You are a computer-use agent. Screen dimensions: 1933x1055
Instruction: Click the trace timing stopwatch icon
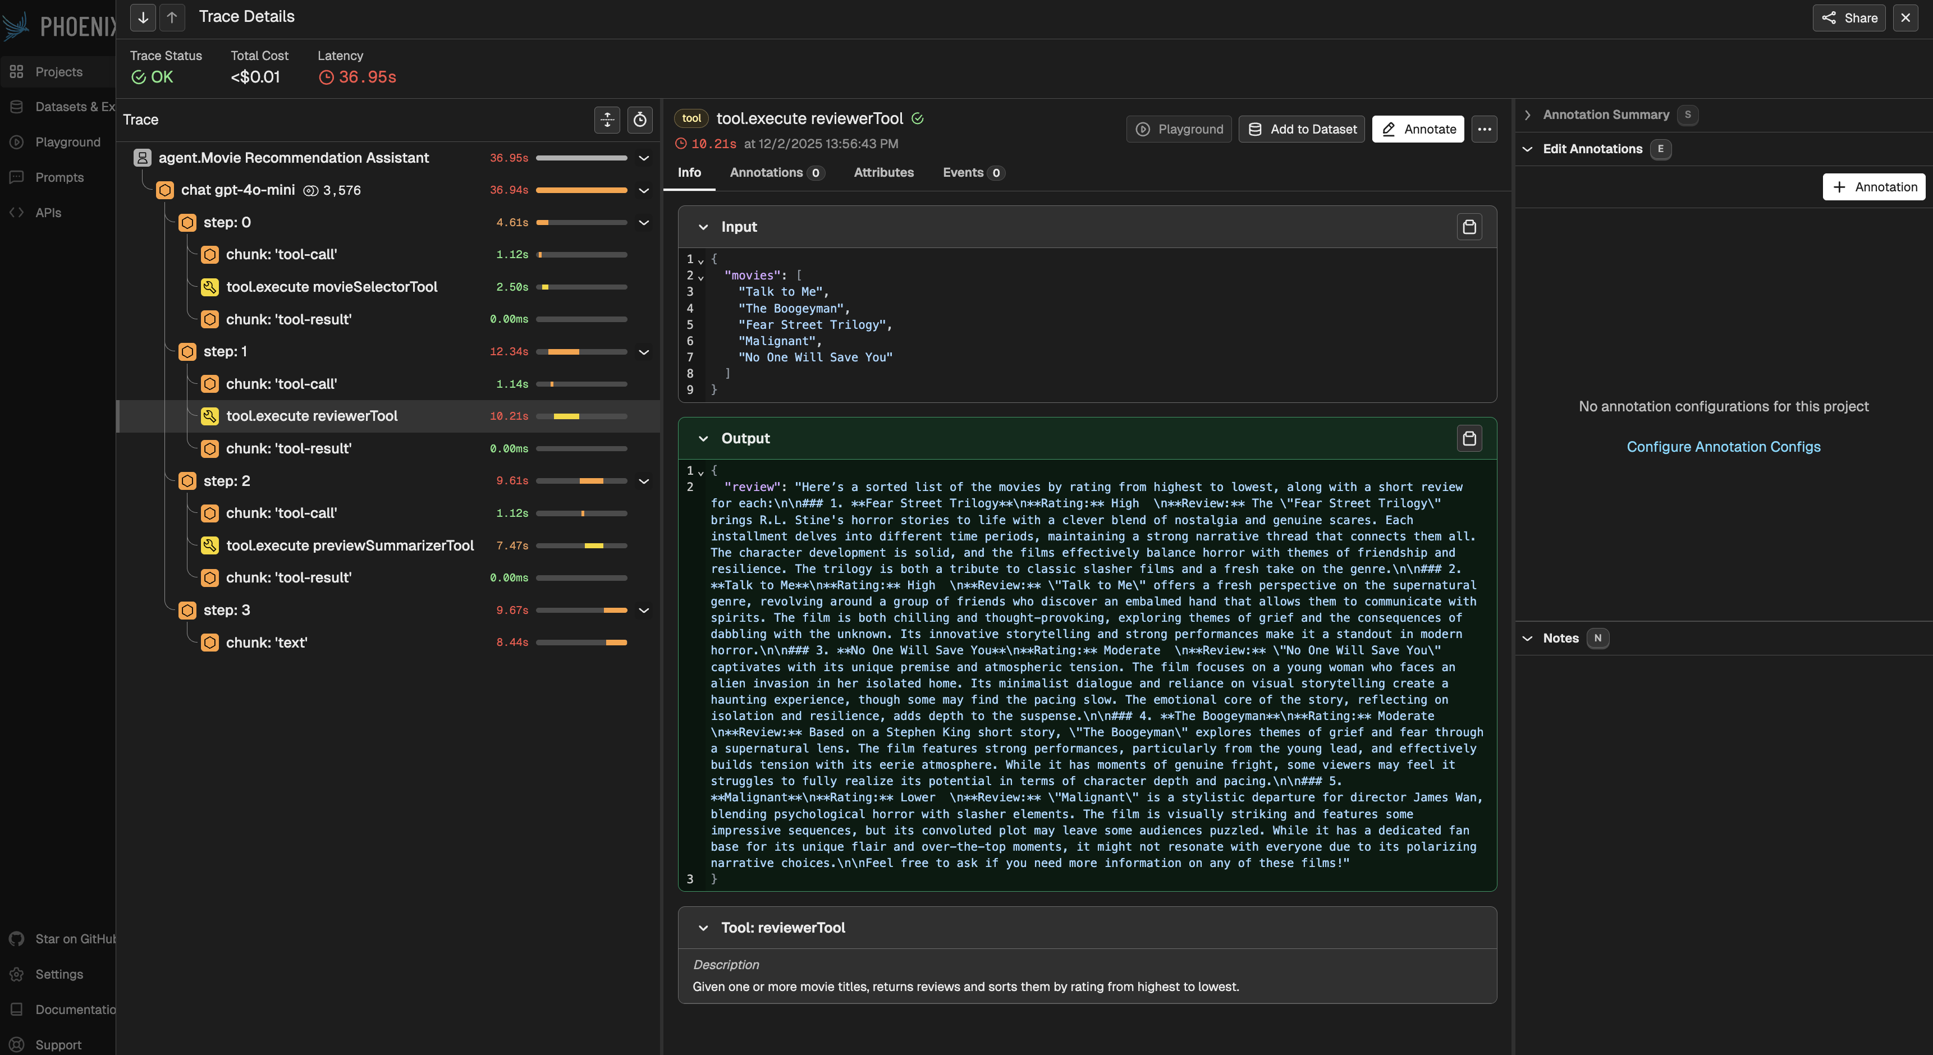point(639,120)
